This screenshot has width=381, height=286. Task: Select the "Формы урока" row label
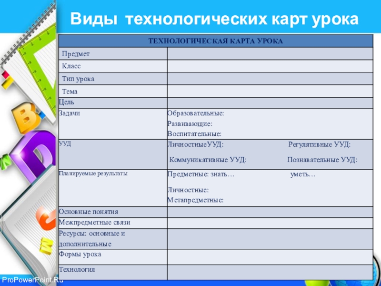pyautogui.click(x=80, y=255)
